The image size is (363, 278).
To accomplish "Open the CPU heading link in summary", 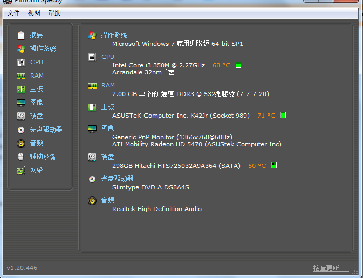I will (108, 57).
